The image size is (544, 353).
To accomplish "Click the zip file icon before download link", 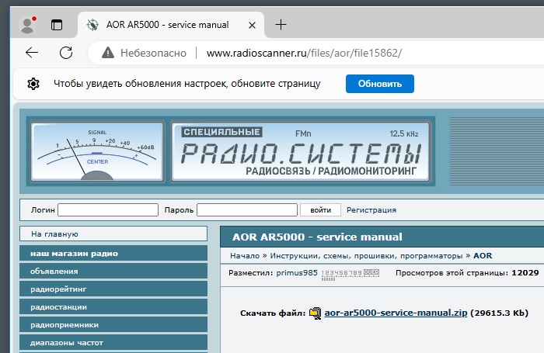I will coord(315,313).
